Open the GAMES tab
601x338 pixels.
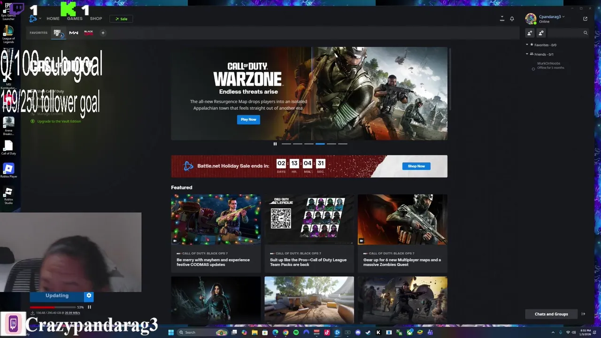[75, 19]
